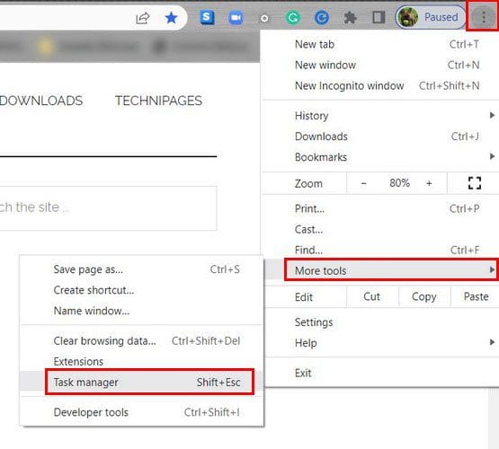Select Save page as... in submenu
Viewport: 499px width, 449px height.
pos(142,269)
